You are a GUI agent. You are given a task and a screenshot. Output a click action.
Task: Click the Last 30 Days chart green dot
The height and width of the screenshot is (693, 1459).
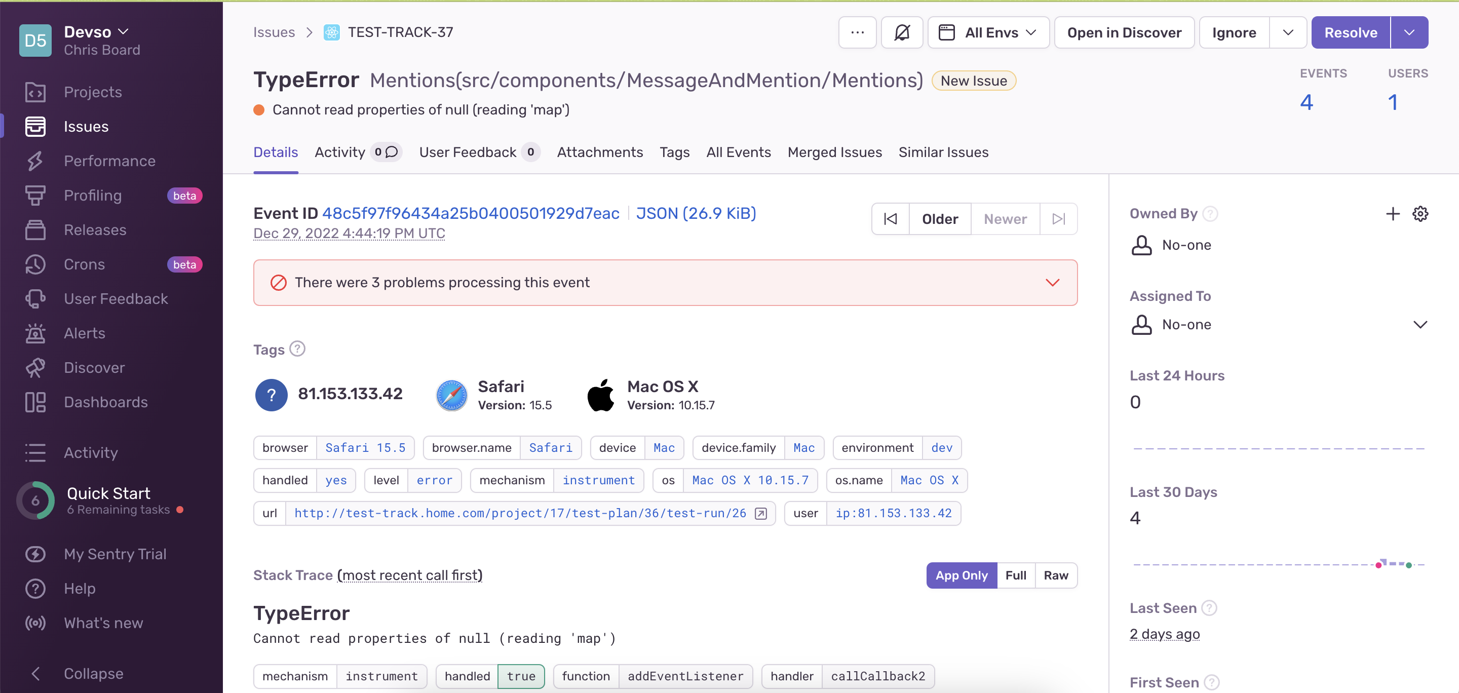pos(1408,565)
